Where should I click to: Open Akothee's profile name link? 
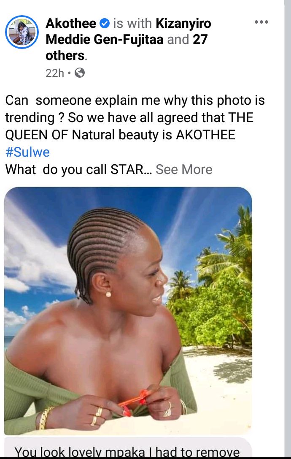pos(71,23)
